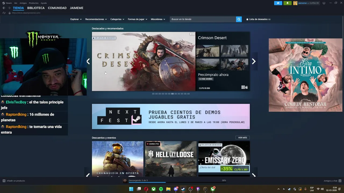Switch to the TIENDA tab
This screenshot has width=344, height=193.
click(x=18, y=8)
